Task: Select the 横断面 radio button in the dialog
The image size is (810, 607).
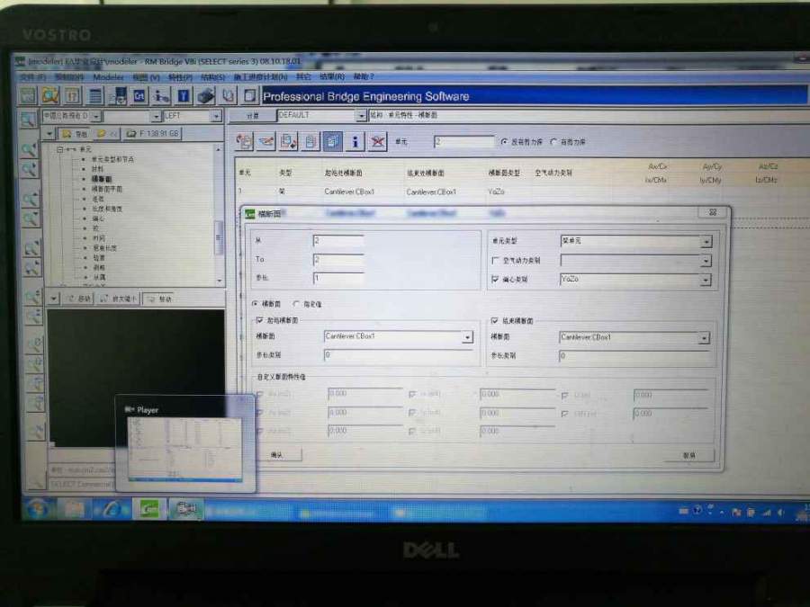Action: [256, 304]
